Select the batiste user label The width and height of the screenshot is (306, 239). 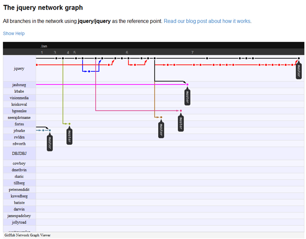[x=19, y=203]
